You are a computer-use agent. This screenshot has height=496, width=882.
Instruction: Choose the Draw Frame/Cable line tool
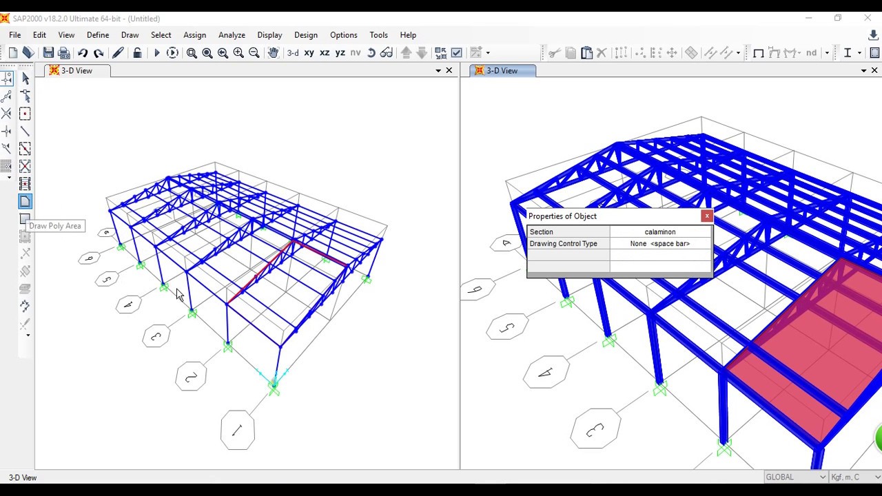[25, 131]
